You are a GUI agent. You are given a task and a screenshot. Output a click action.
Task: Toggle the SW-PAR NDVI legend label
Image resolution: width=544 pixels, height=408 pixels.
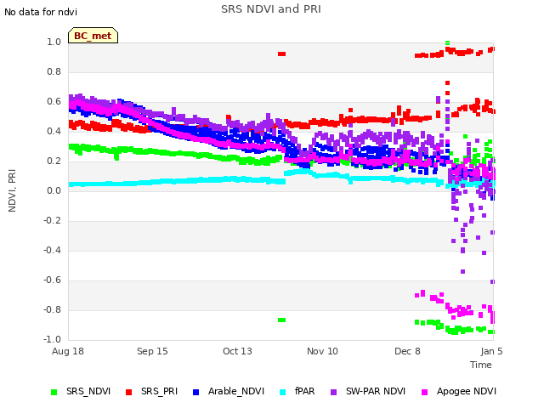376,391
